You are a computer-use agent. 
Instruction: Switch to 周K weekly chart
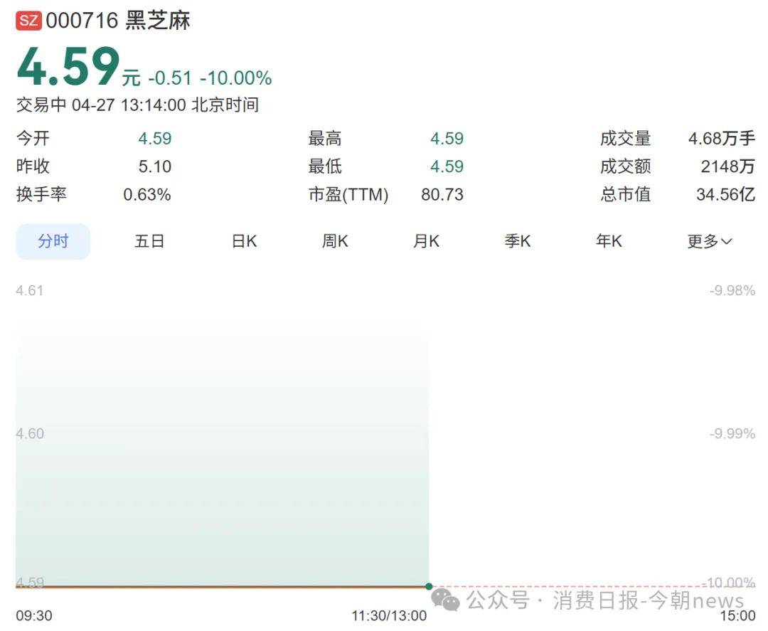[335, 241]
